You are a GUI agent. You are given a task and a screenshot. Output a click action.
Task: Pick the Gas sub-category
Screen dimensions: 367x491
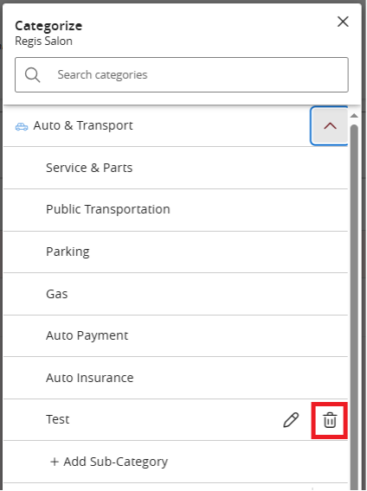[x=176, y=294]
